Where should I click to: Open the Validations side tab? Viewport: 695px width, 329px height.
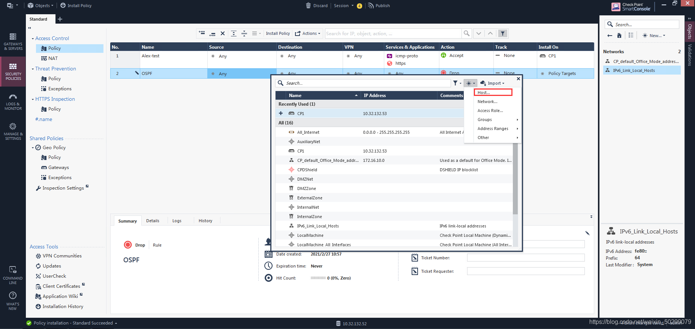(x=690, y=55)
